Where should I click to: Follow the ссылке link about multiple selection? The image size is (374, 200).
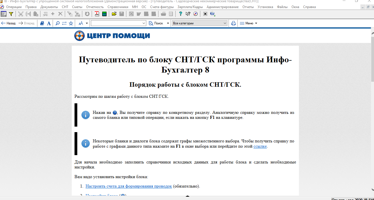260,147
